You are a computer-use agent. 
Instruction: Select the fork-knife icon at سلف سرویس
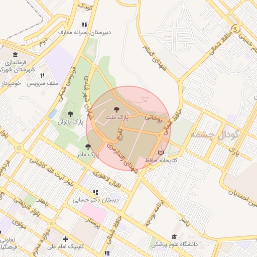(x=43, y=76)
